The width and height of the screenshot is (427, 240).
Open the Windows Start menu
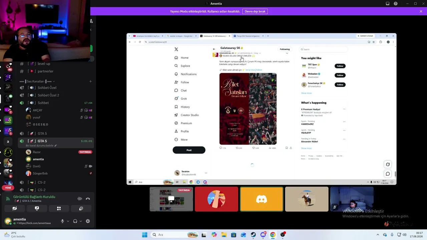(144, 235)
